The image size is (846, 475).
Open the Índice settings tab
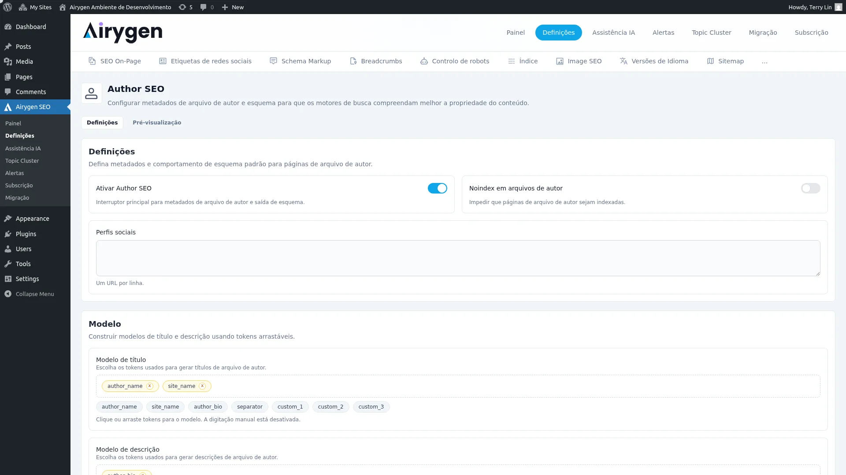[523, 61]
